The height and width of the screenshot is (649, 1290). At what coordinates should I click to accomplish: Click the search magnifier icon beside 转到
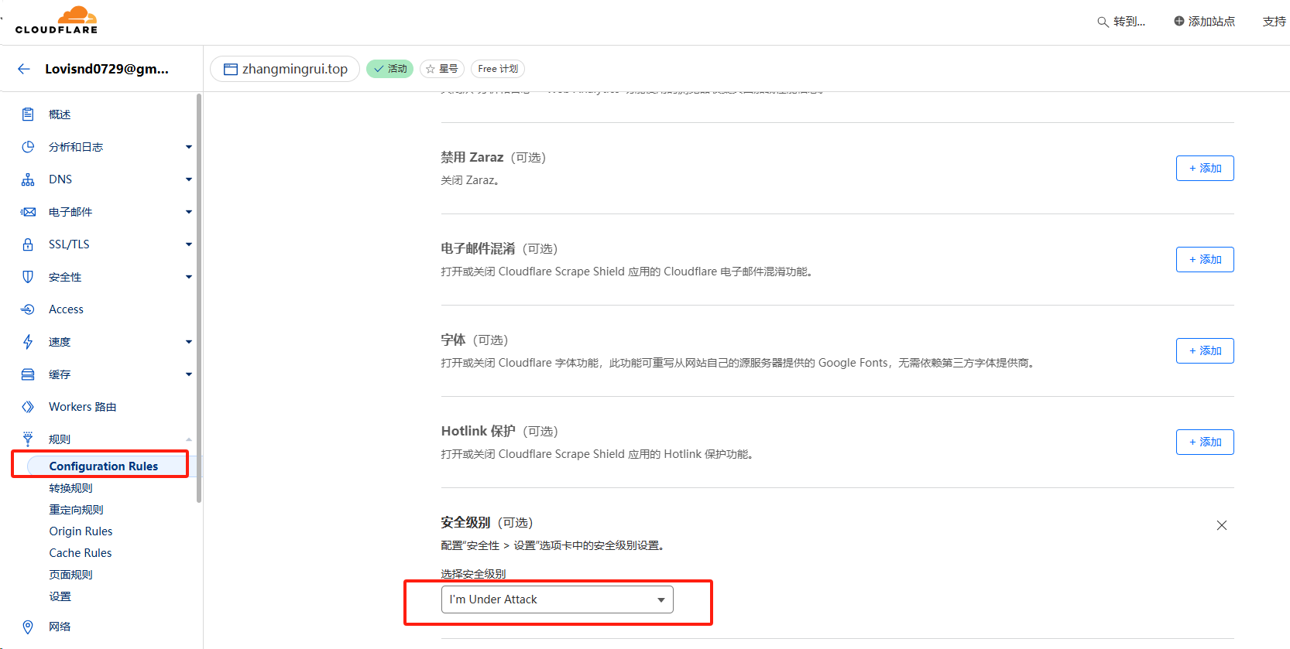tap(1103, 22)
